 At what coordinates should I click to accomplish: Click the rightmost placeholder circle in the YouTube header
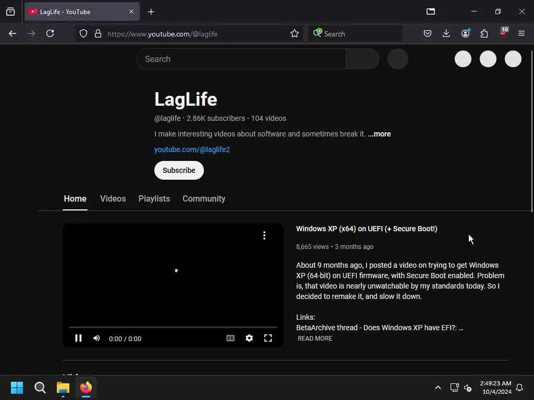[513, 59]
